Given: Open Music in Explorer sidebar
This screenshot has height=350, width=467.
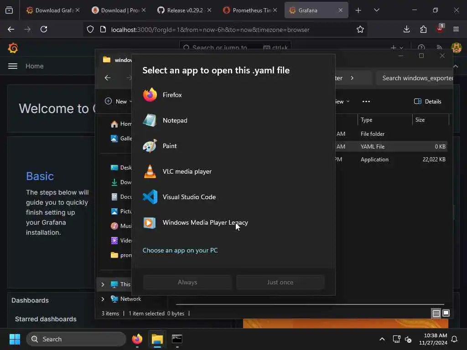Looking at the screenshot, I should (120, 226).
